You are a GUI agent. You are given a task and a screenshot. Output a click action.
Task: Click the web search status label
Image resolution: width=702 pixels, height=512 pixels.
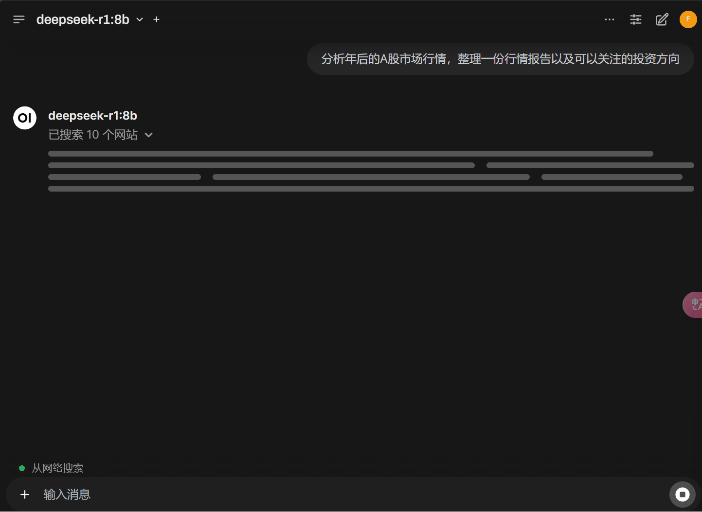tap(57, 468)
